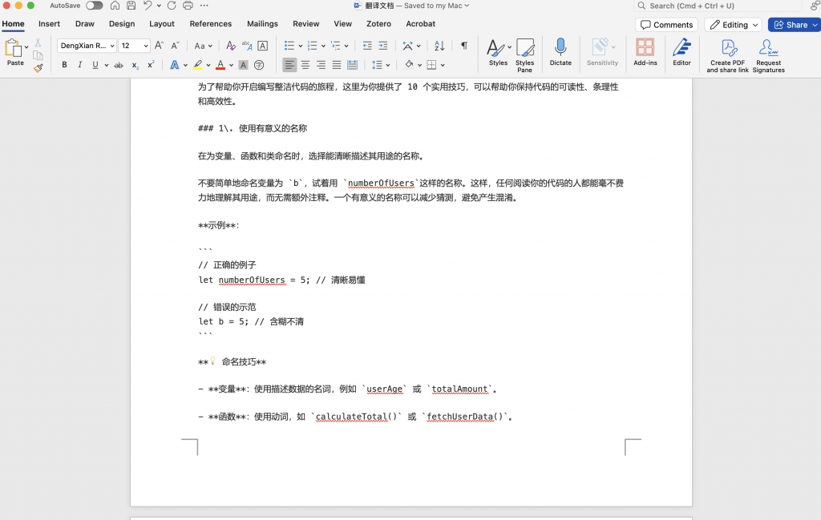
Task: Click the Share button
Action: [795, 25]
